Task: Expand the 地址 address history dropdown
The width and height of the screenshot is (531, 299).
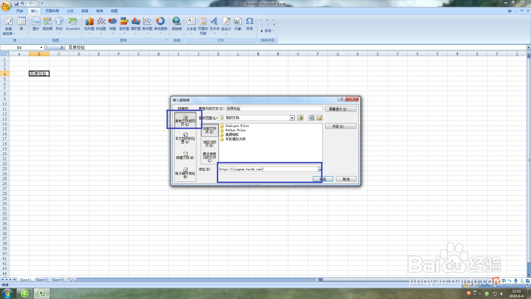Action: pos(320,169)
